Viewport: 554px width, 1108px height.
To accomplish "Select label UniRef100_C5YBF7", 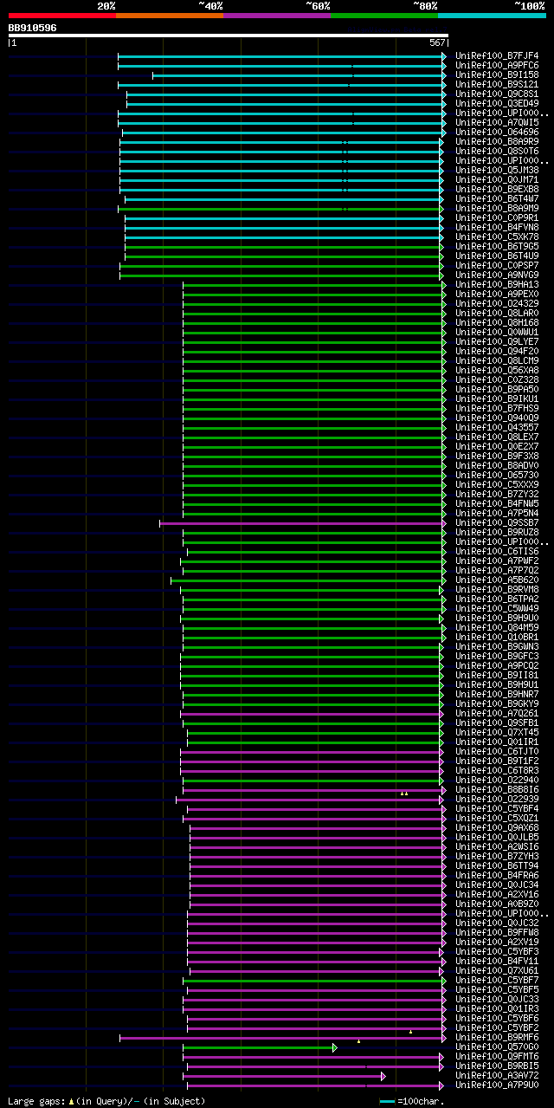I will click(497, 980).
